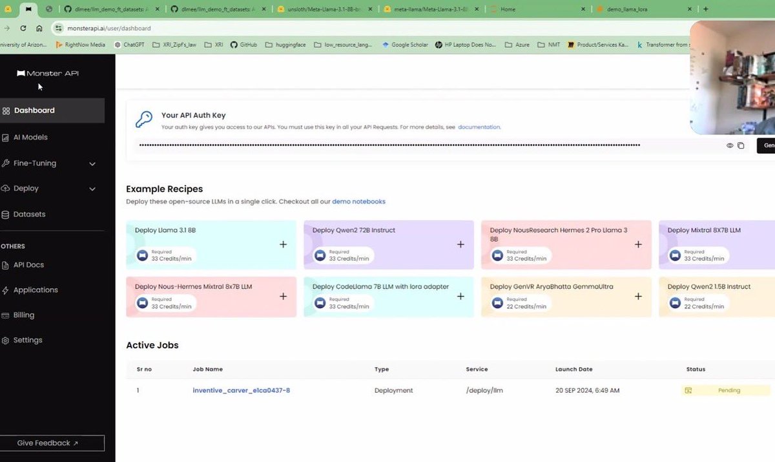Click the browser reload button

click(23, 28)
